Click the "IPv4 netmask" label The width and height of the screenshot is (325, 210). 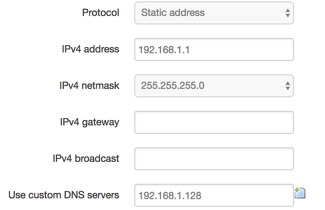click(x=89, y=86)
